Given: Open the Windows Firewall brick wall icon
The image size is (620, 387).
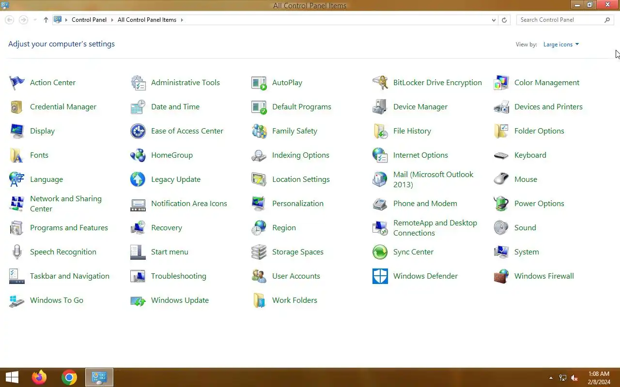Looking at the screenshot, I should click(x=501, y=276).
